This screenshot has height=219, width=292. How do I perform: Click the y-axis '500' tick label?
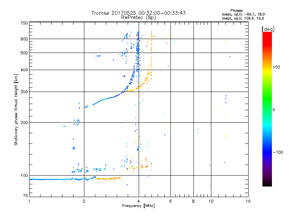[24, 53]
